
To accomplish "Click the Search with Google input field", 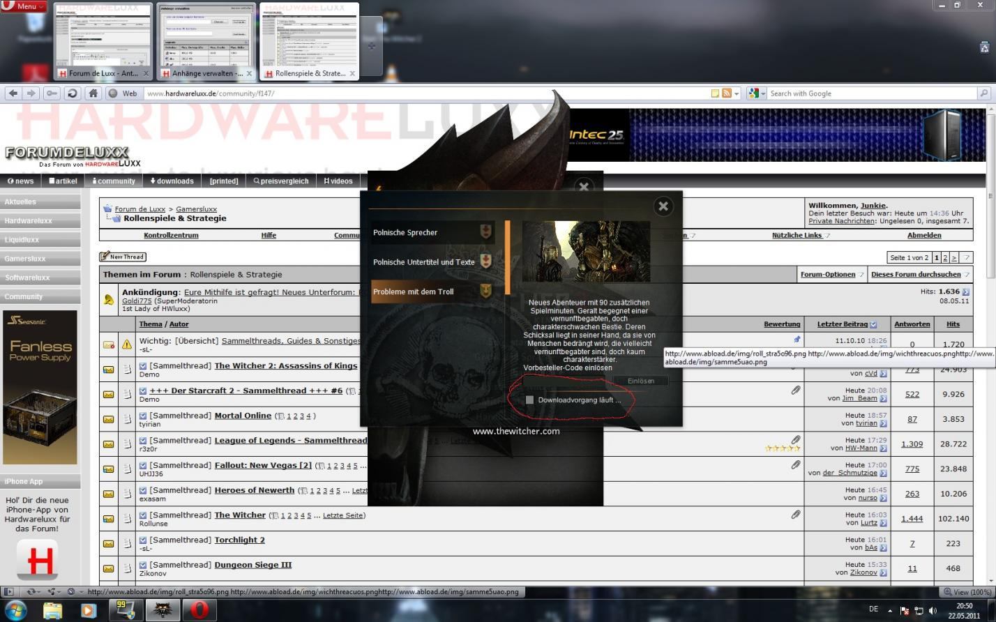I will (x=872, y=93).
